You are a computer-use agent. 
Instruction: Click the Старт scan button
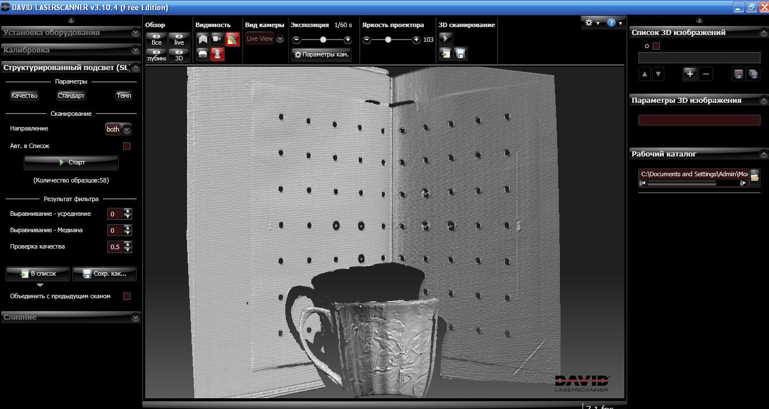click(71, 162)
